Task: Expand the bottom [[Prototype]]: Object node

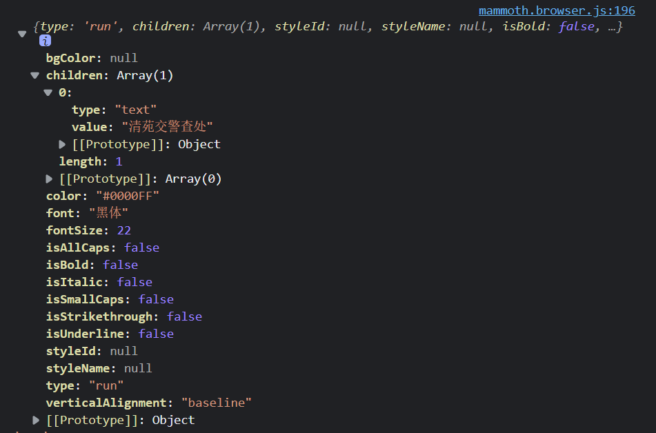Action: 36,420
